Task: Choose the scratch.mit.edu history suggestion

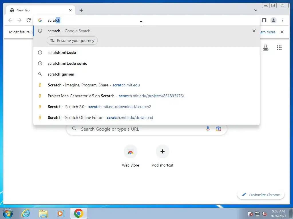Action: (x=146, y=52)
